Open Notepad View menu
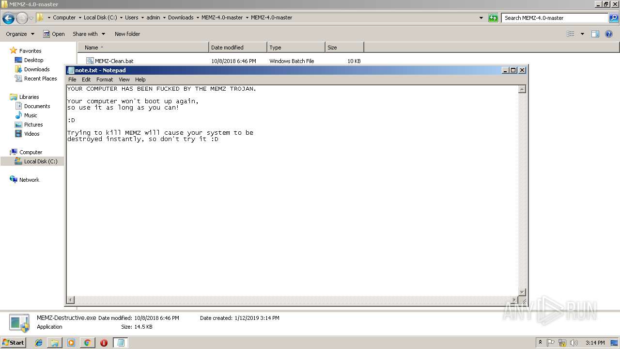 point(124,79)
